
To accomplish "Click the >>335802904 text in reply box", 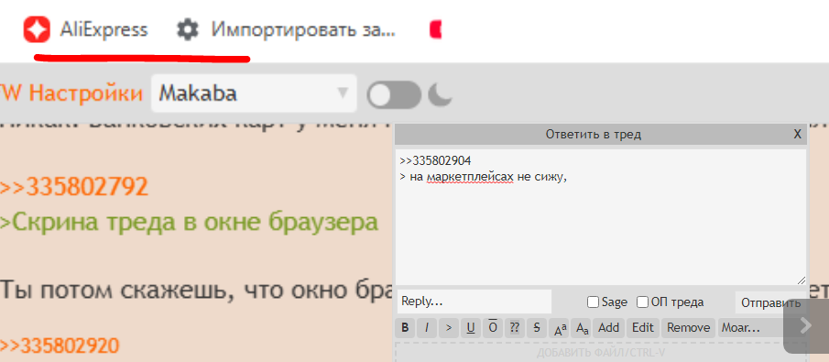I will 435,160.
